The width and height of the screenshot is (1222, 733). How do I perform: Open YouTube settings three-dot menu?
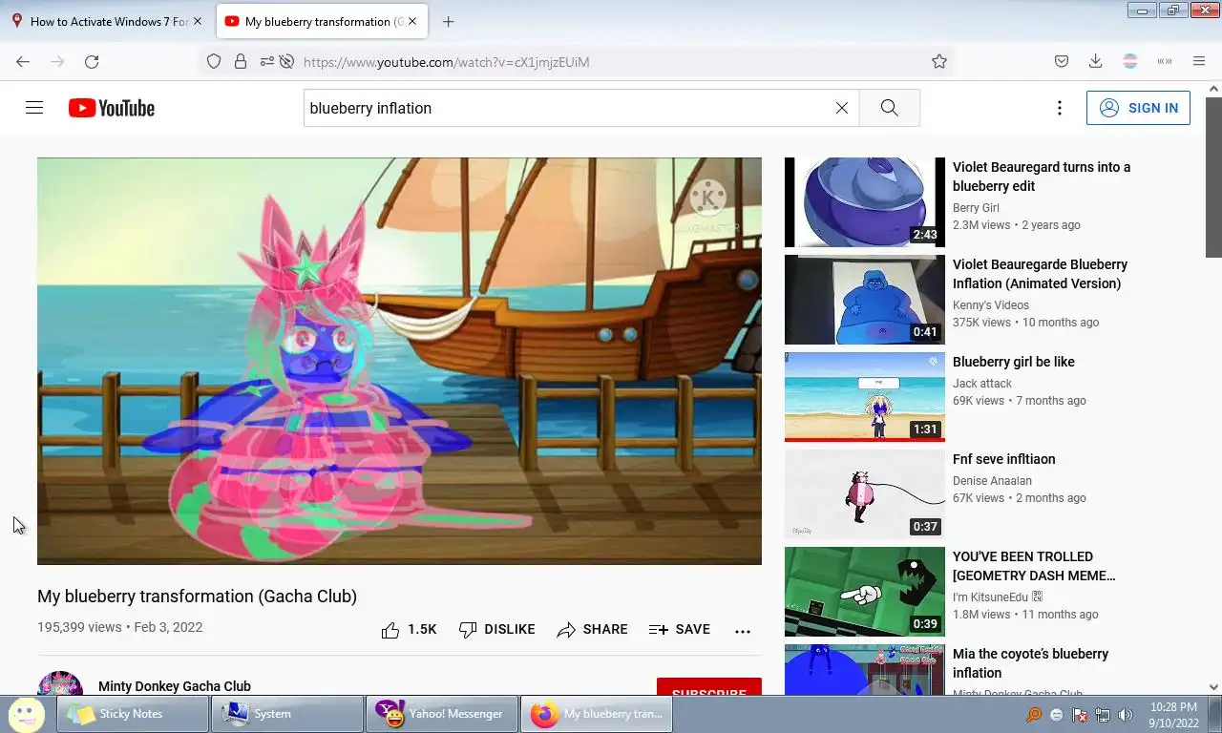[1059, 108]
